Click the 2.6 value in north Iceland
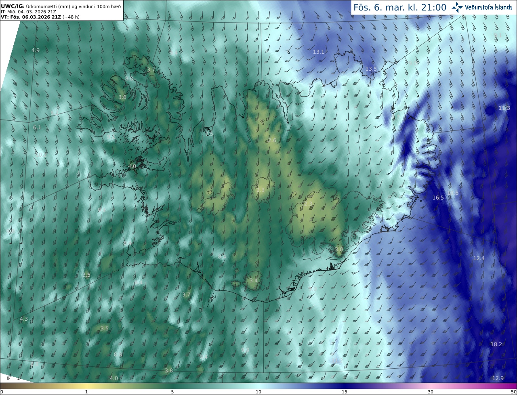 pyautogui.click(x=272, y=141)
